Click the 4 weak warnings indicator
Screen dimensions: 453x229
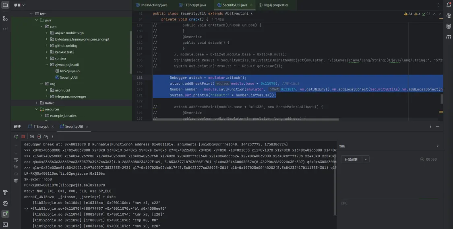[x=417, y=14]
